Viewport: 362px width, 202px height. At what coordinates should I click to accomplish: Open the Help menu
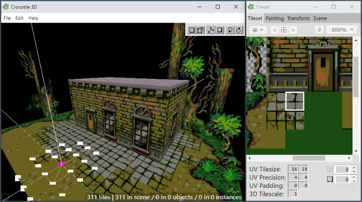(33, 18)
